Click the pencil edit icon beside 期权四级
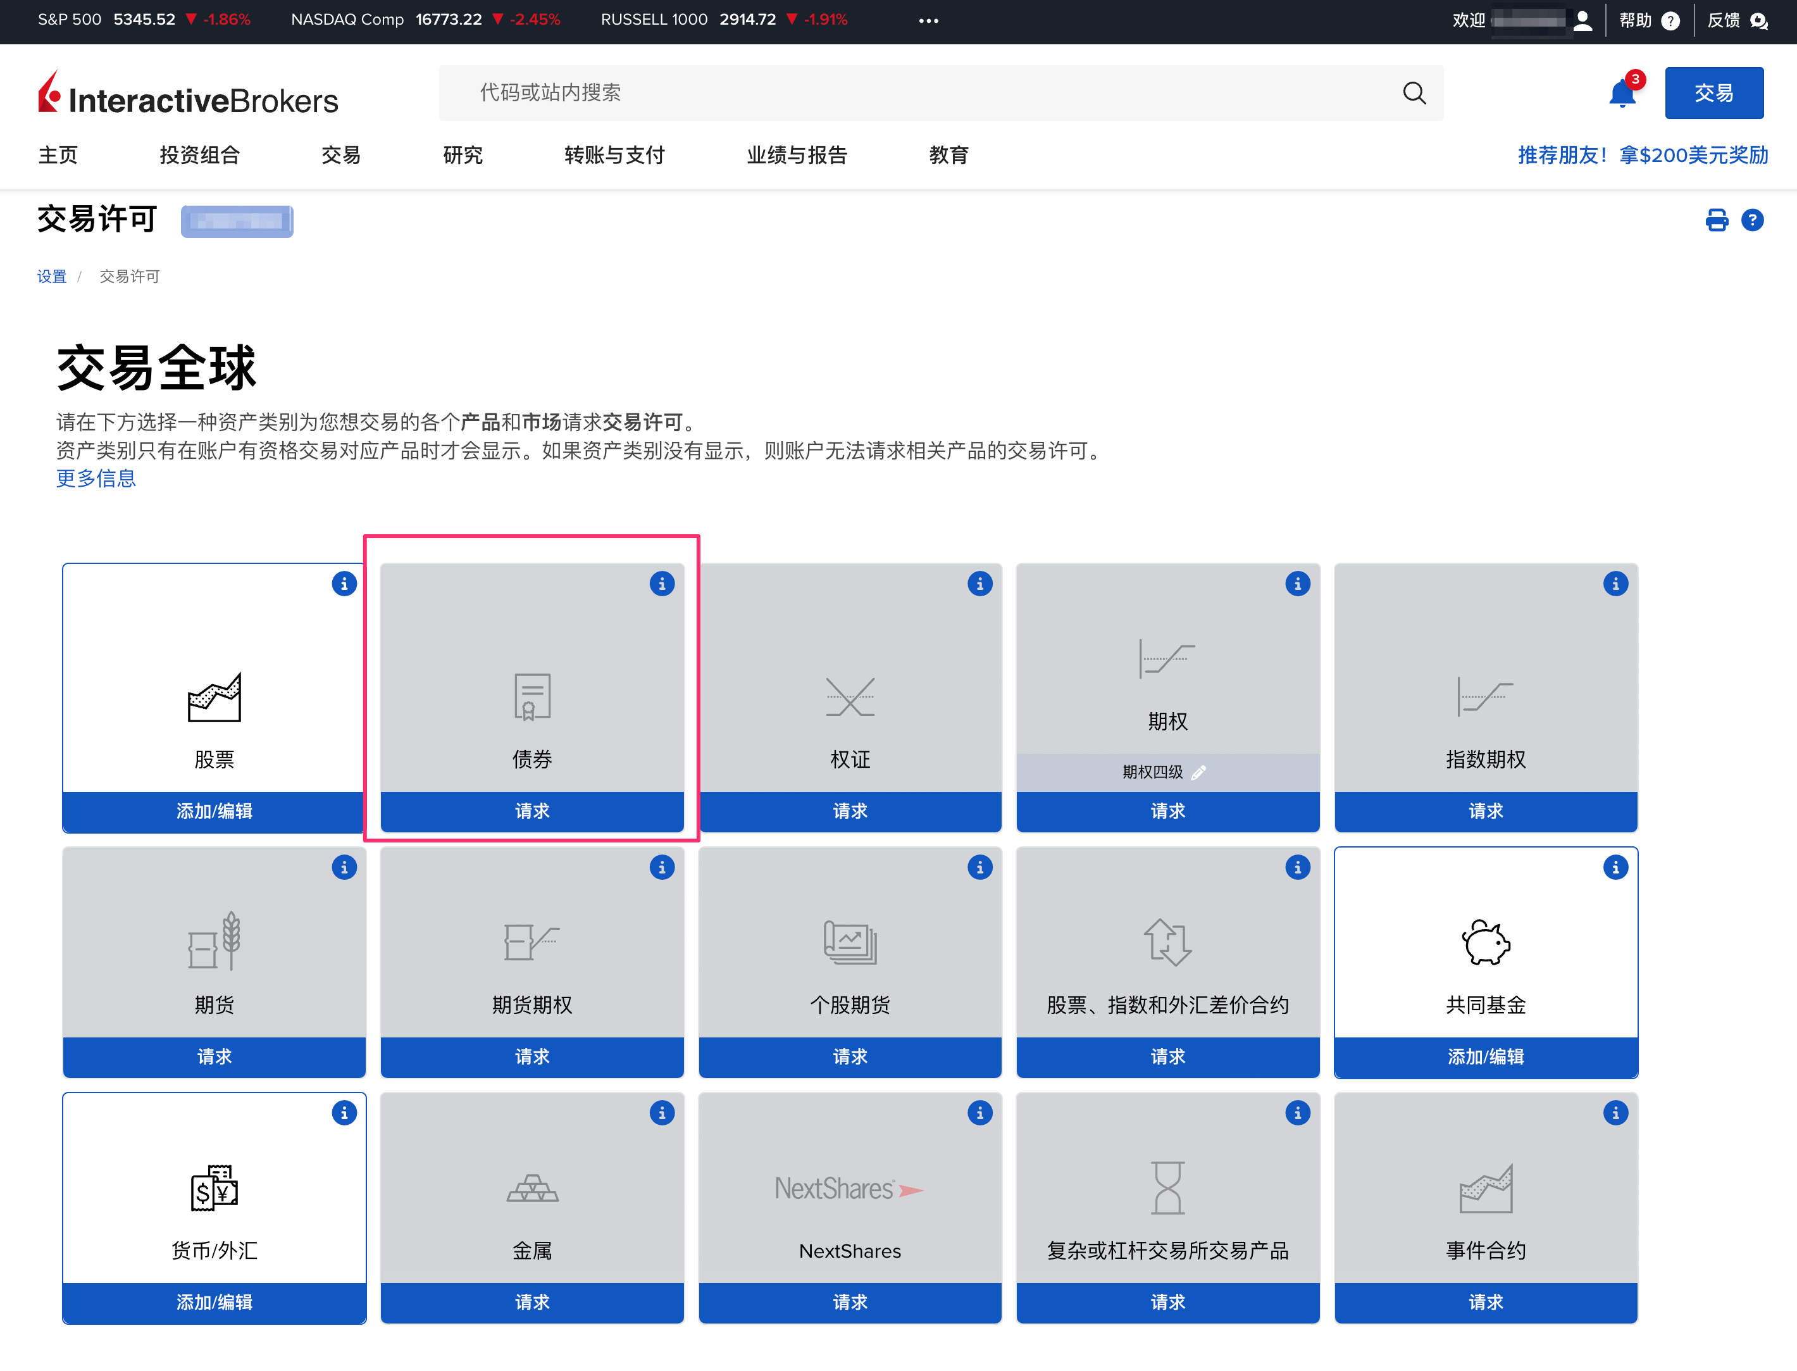The height and width of the screenshot is (1371, 1797). (x=1198, y=772)
